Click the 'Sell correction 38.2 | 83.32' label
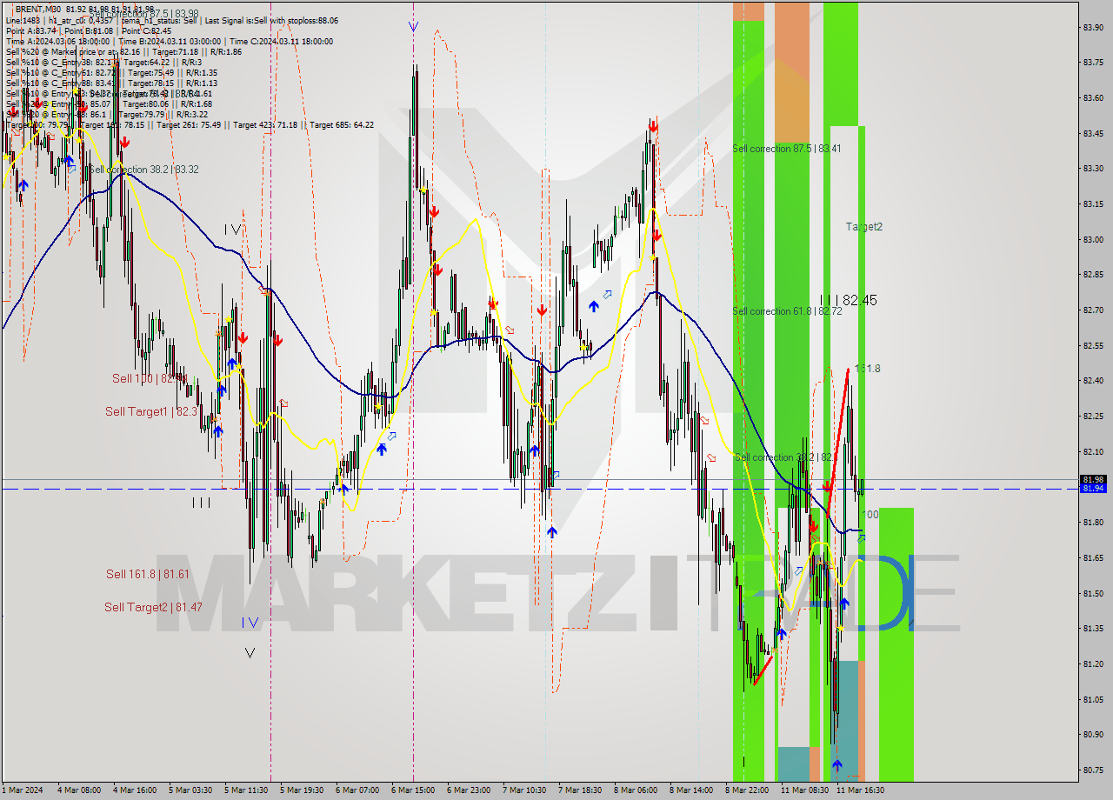This screenshot has height=800, width=1113. tap(143, 170)
